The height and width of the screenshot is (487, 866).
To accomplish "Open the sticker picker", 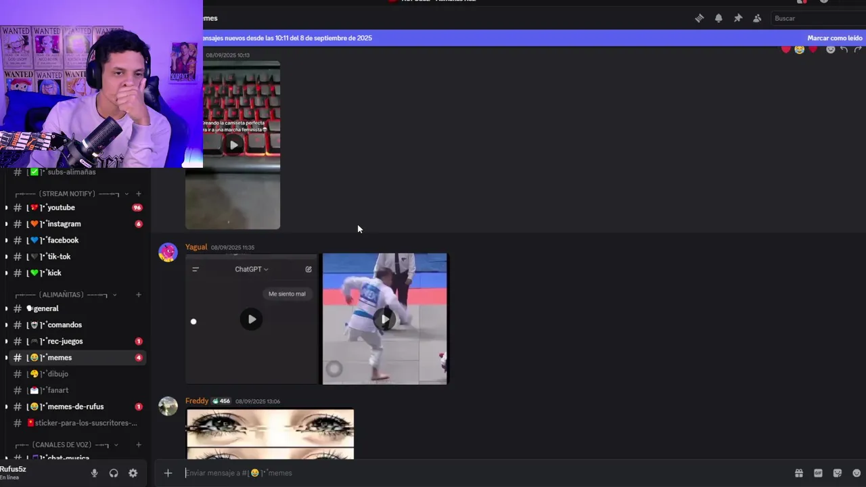I will tap(838, 473).
